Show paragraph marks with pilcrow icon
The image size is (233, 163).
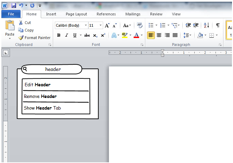[x=218, y=25]
